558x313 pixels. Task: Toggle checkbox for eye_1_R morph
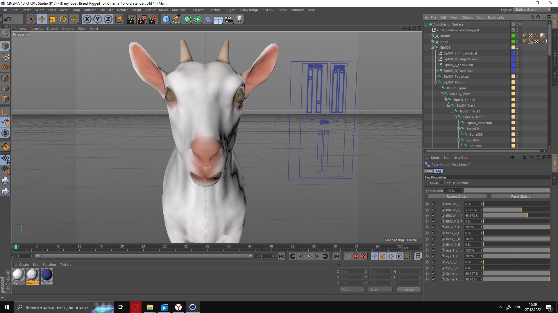point(434,256)
